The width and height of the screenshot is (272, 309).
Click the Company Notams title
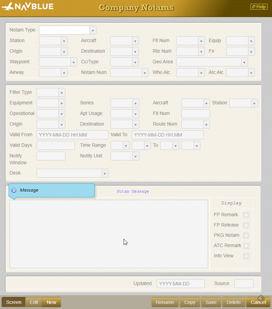pyautogui.click(x=136, y=8)
